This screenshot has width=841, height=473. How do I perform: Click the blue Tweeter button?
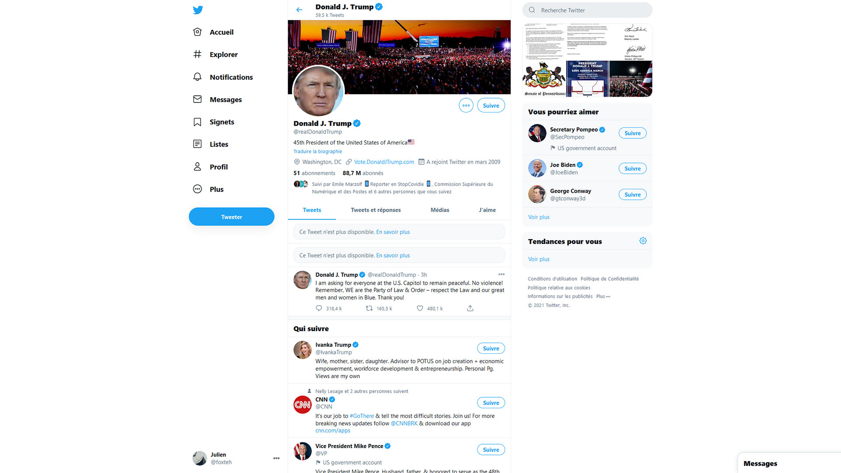(232, 217)
